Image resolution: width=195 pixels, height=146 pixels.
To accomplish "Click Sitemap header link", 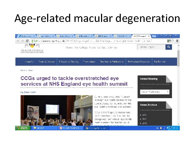I will [x=112, y=47].
